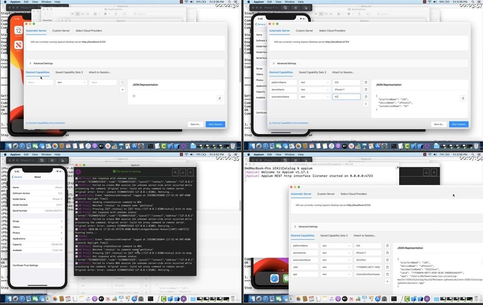This screenshot has height=305, width=483.
Task: Delete the app capability row
Action: pos(387,274)
